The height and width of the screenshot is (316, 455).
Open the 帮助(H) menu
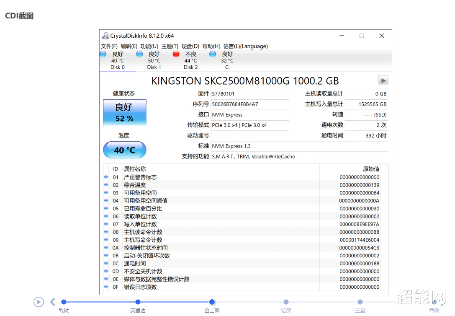pyautogui.click(x=211, y=46)
